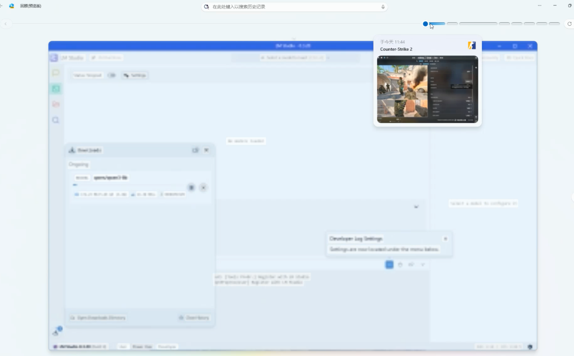
Task: Click the Downloads panel bottom-right button
Action: pos(194,318)
